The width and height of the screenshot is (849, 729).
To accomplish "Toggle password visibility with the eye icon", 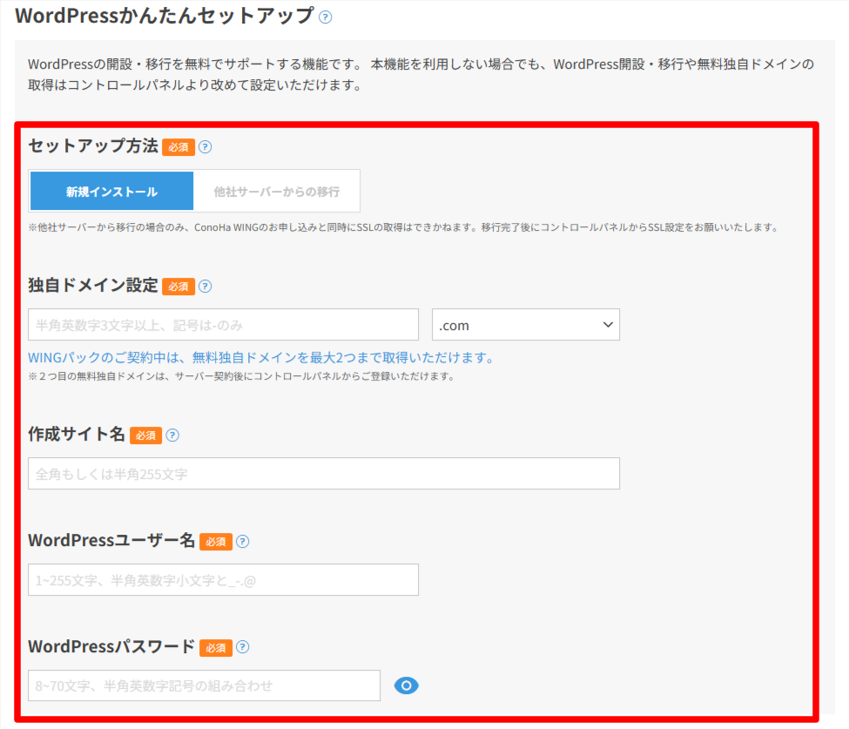I will click(x=407, y=685).
